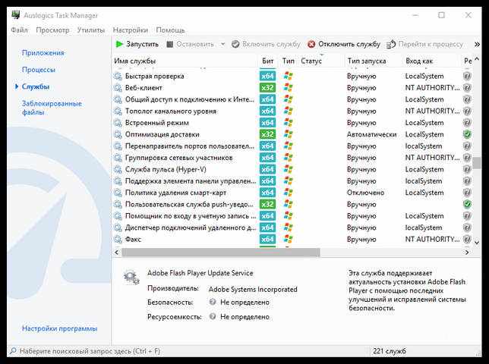
Task: Select Помощник по входу в учетную запись
Action: 292,216
